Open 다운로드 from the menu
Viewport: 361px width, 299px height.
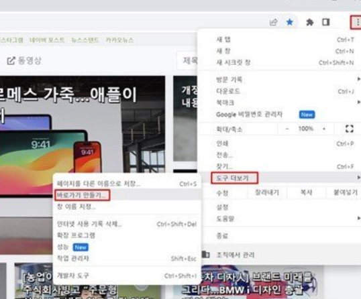tap(279, 91)
